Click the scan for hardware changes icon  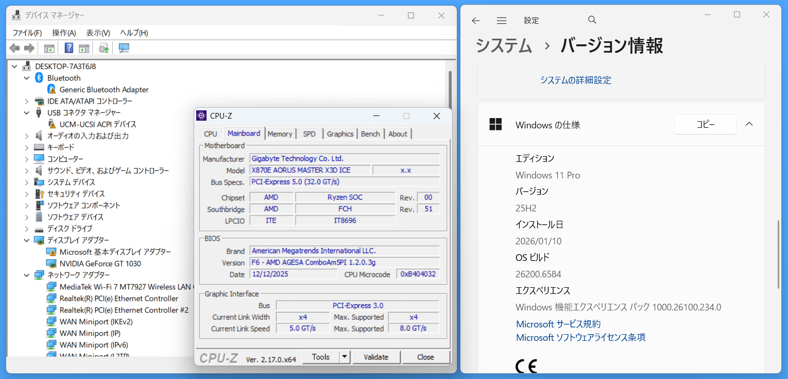coord(124,48)
